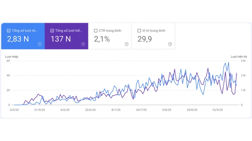Open help icon on clicks card
Screen dimensions: 252x141
point(39,44)
